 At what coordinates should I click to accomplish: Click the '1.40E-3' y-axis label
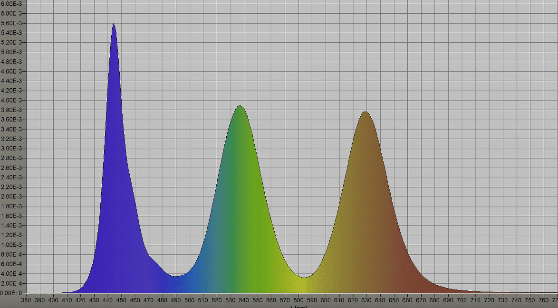click(11, 225)
